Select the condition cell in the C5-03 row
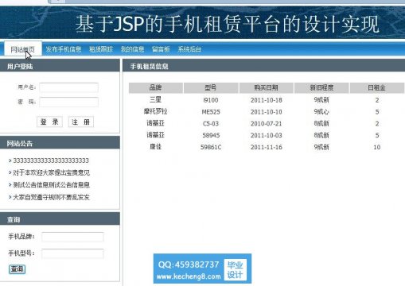This screenshot has height=286, width=405. click(x=321, y=123)
